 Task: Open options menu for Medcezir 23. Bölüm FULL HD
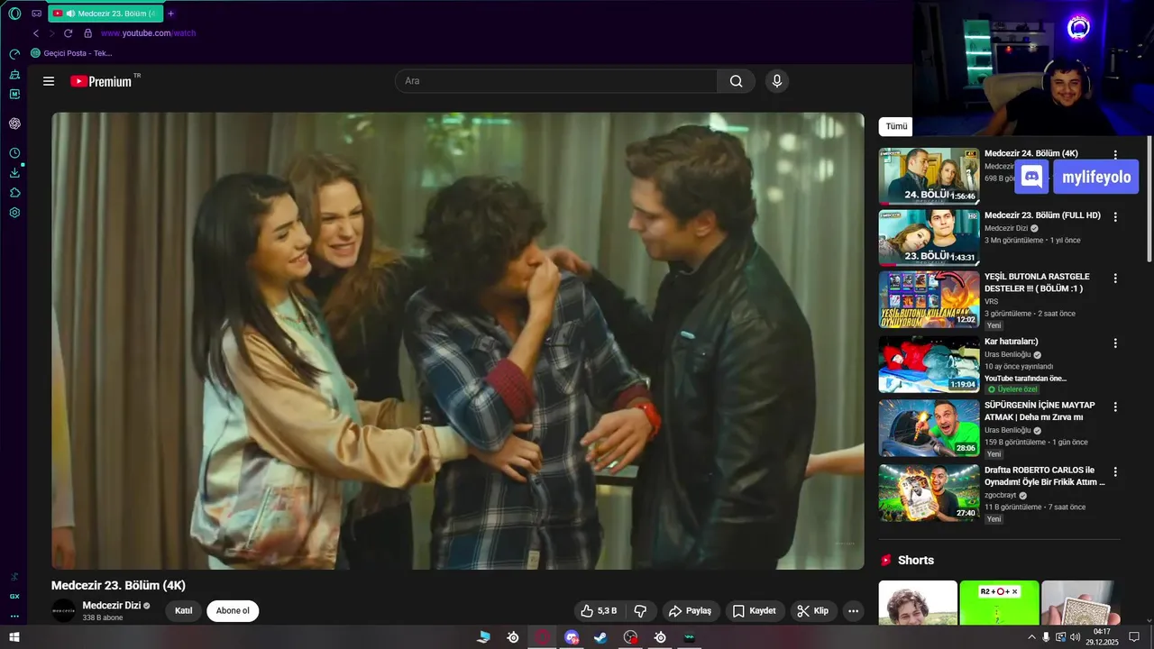tap(1115, 217)
